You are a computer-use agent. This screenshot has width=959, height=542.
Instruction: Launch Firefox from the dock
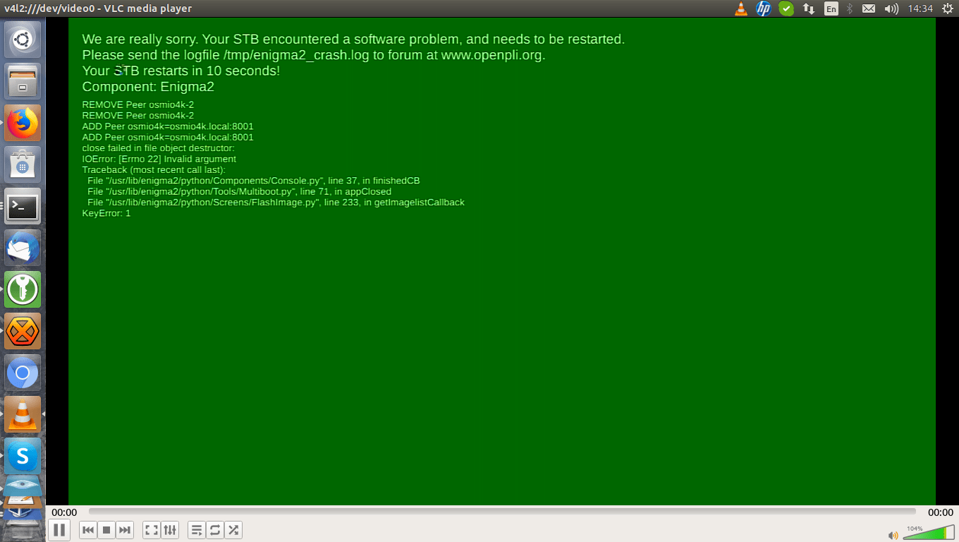(23, 123)
